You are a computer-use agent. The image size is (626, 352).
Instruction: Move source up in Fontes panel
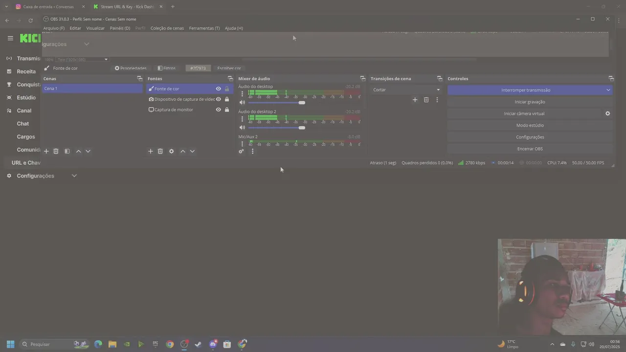tap(182, 152)
